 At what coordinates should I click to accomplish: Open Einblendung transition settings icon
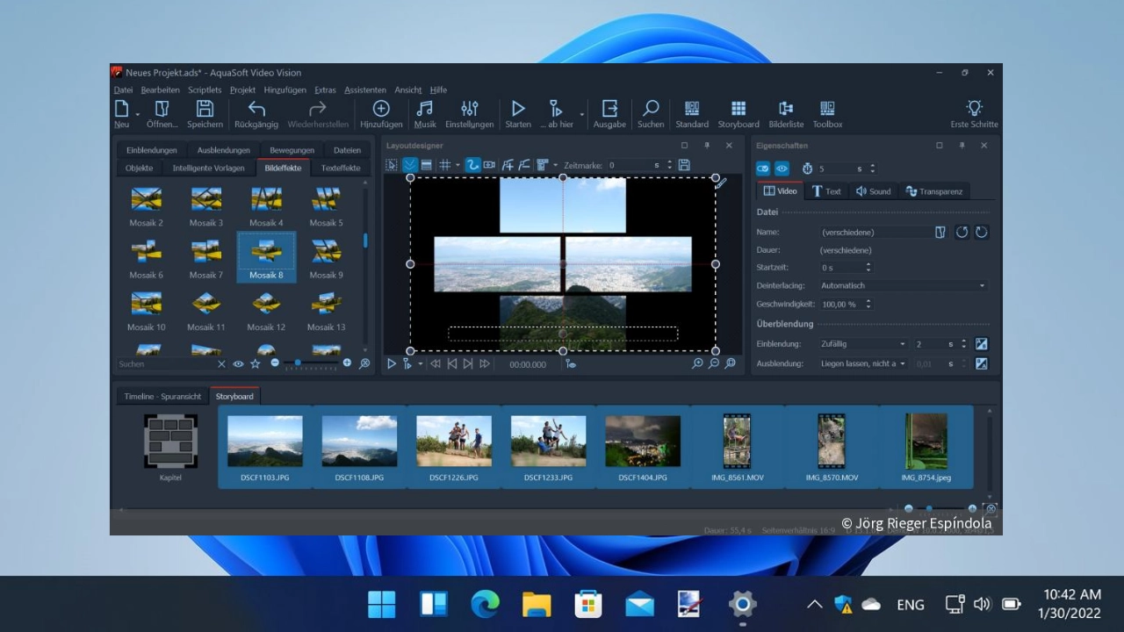pyautogui.click(x=982, y=344)
